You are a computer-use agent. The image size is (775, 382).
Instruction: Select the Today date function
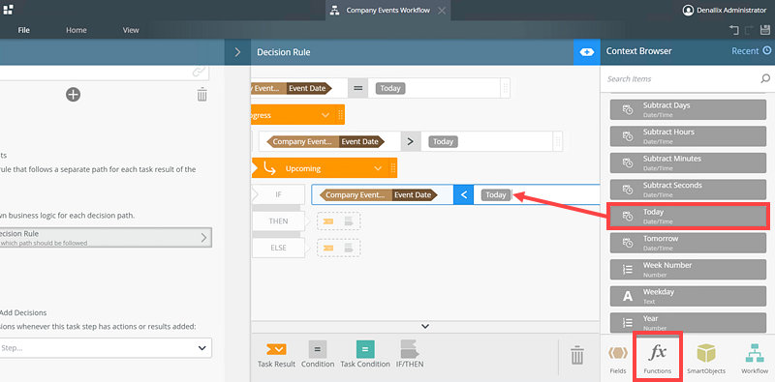click(x=688, y=216)
